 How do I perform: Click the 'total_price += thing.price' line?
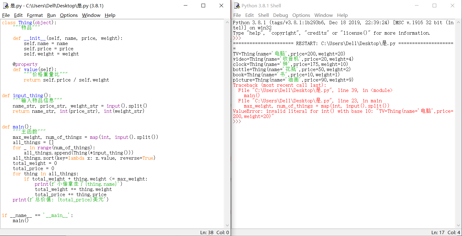(x=71, y=194)
